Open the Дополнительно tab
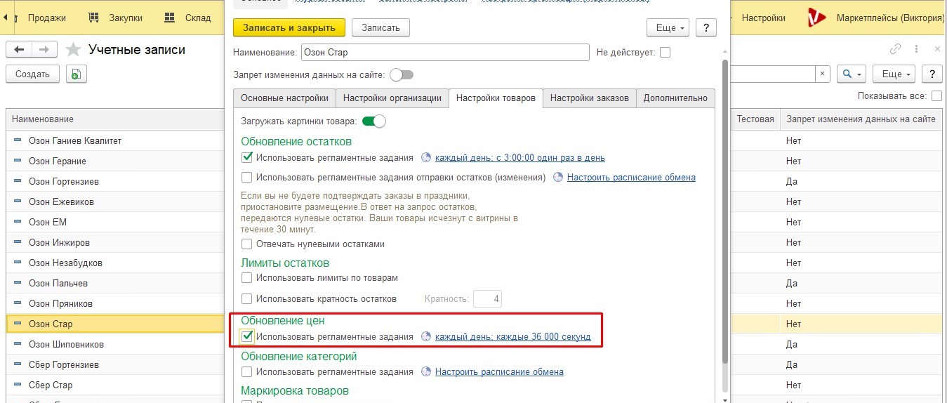Image resolution: width=947 pixels, height=403 pixels. [675, 98]
